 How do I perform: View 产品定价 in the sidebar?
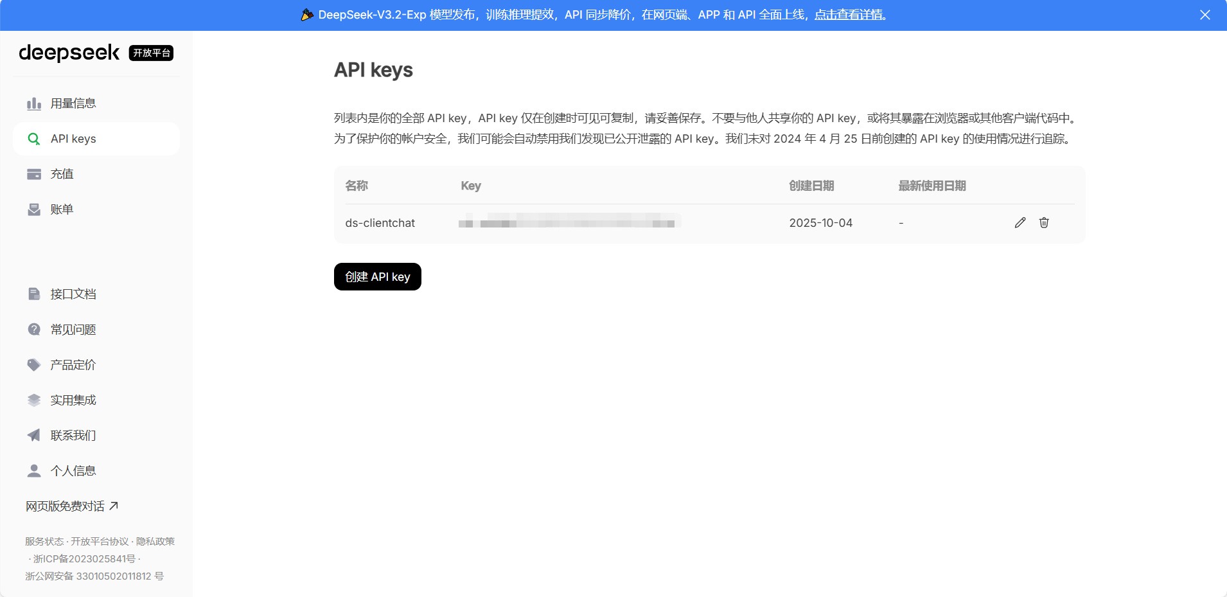pyautogui.click(x=96, y=365)
